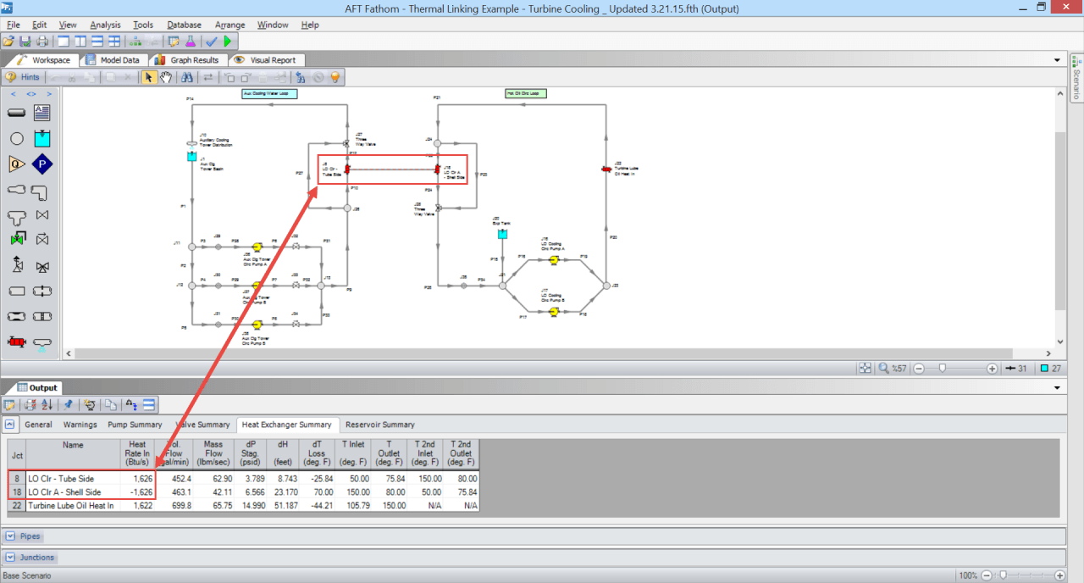Click the Zoom to fit icon in status strip
The height and width of the screenshot is (583, 1084).
coord(865,369)
